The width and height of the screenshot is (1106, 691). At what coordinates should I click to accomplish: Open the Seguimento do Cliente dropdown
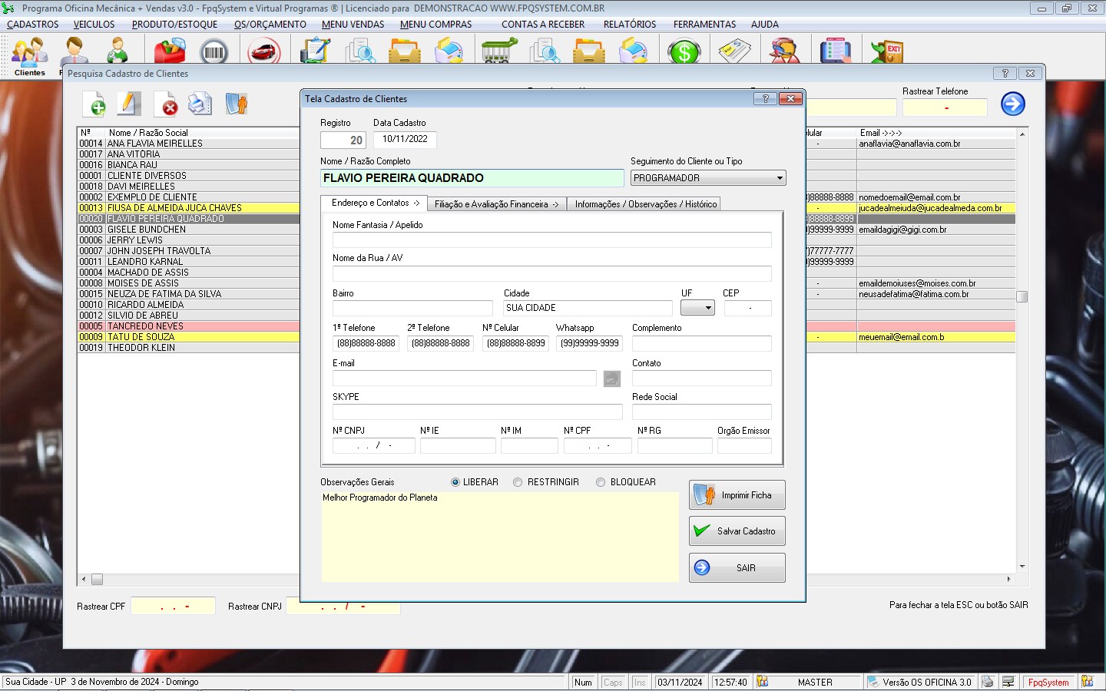pyautogui.click(x=780, y=178)
